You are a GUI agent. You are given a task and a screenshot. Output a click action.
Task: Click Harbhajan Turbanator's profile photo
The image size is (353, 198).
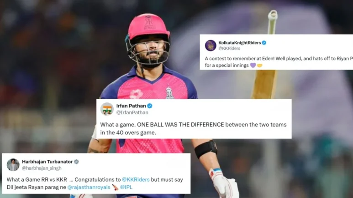[x=13, y=165]
